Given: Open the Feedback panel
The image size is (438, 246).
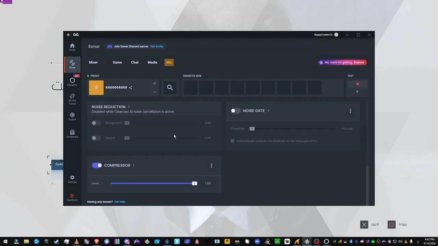Looking at the screenshot, I should (72, 197).
